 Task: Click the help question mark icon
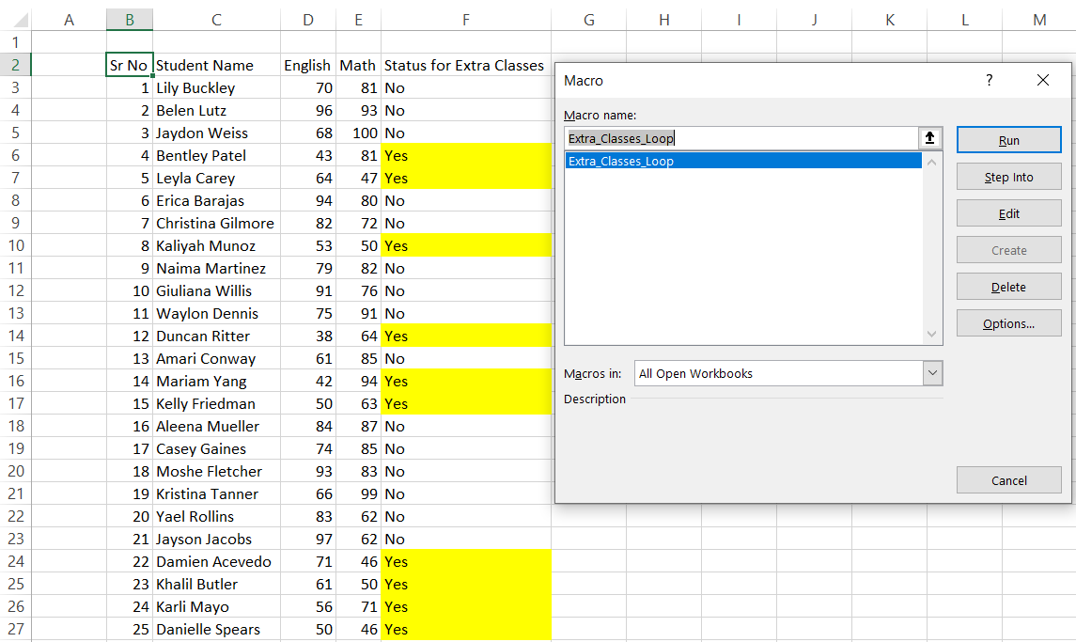(x=989, y=81)
